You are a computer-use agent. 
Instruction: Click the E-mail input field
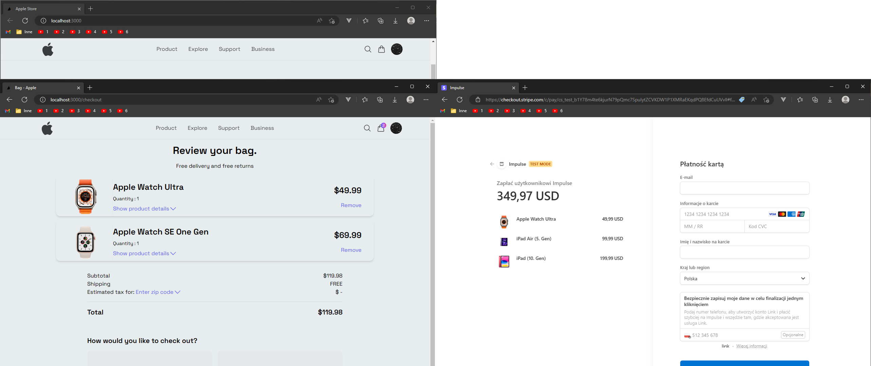[744, 188]
